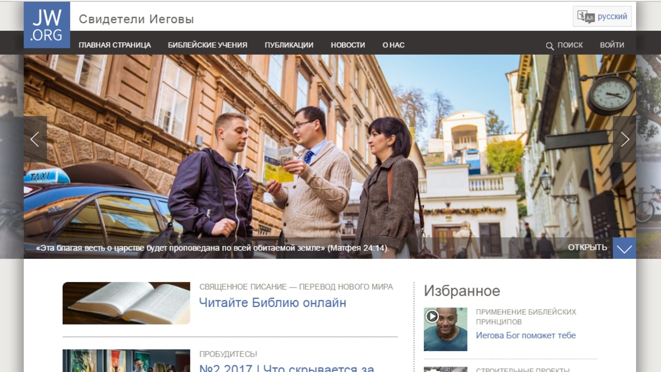The image size is (661, 372).
Task: Open О НАС menu item
Action: click(393, 45)
